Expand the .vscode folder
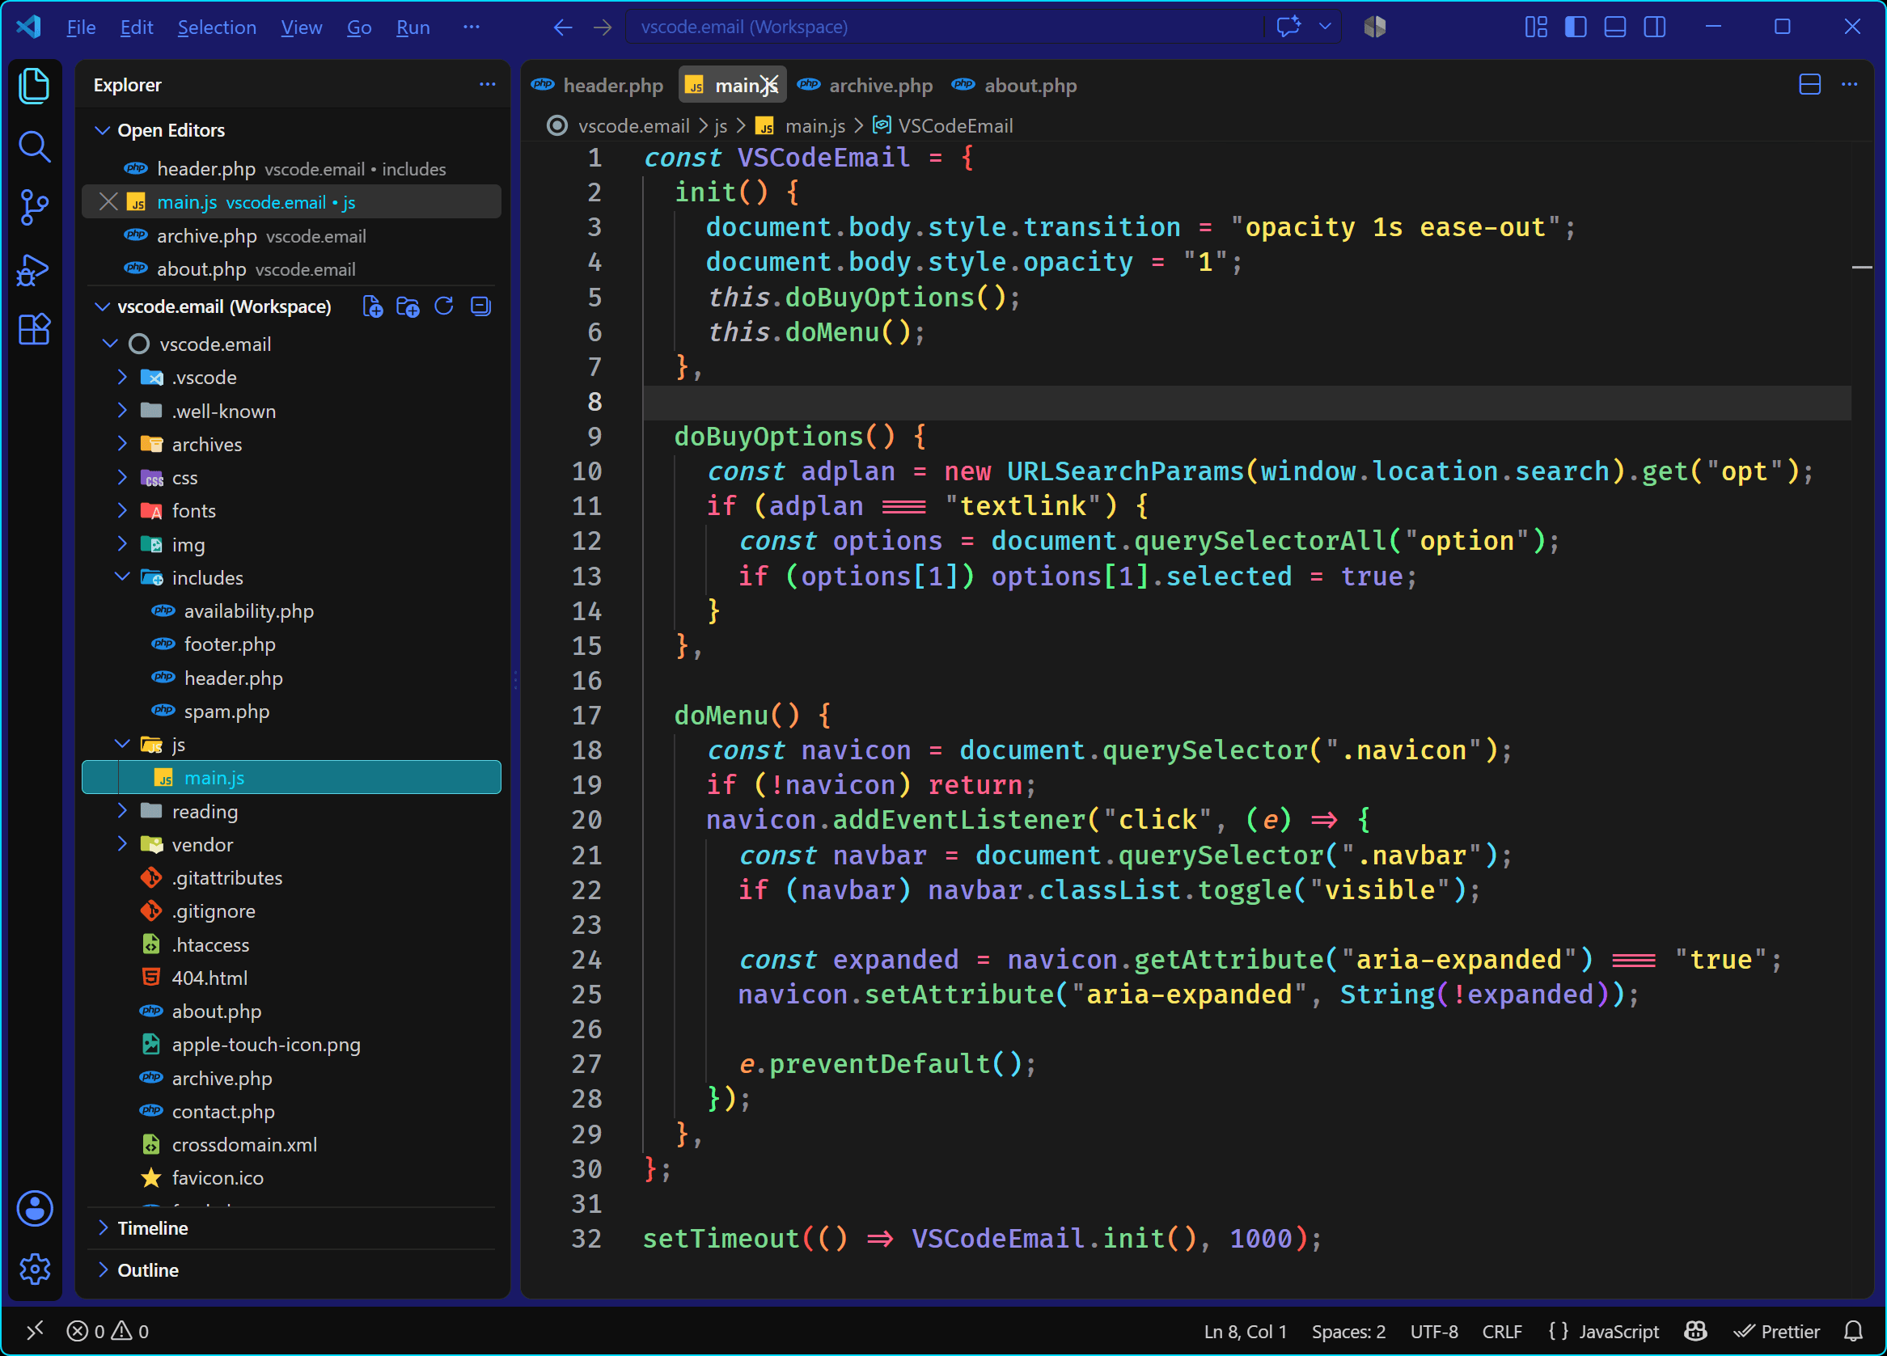1887x1356 pixels. point(122,378)
